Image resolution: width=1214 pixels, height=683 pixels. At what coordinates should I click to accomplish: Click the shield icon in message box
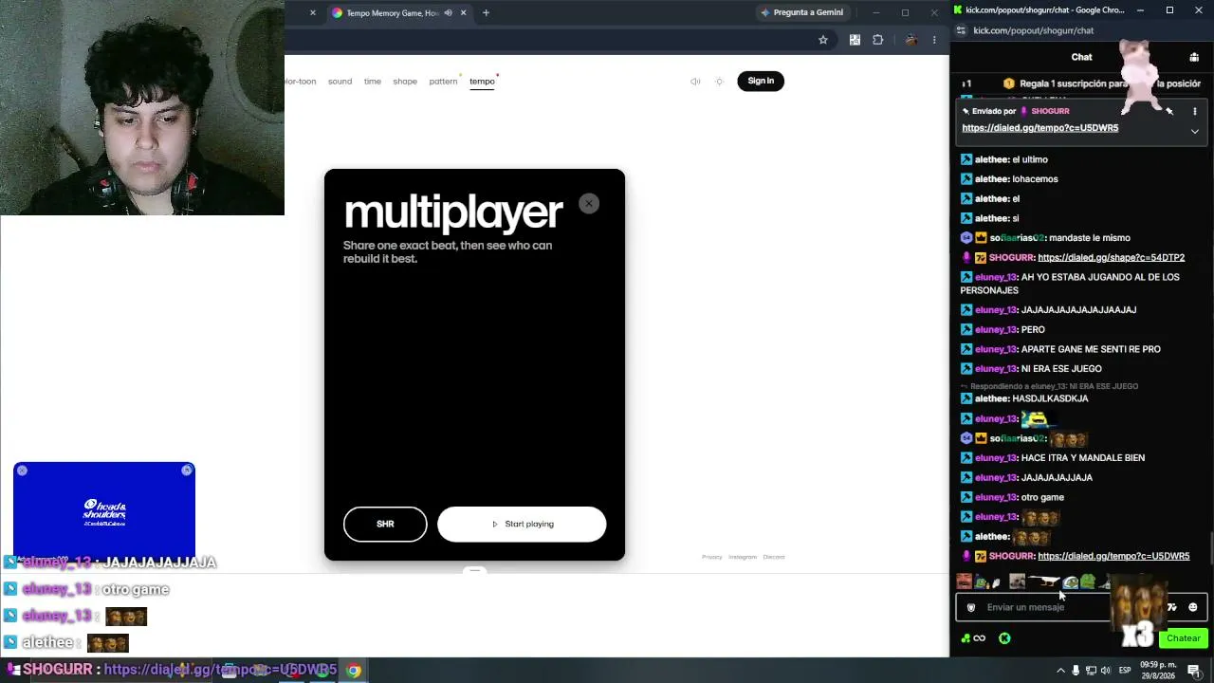coord(970,607)
